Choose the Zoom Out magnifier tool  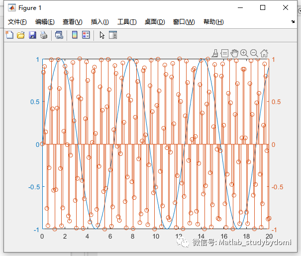254,53
